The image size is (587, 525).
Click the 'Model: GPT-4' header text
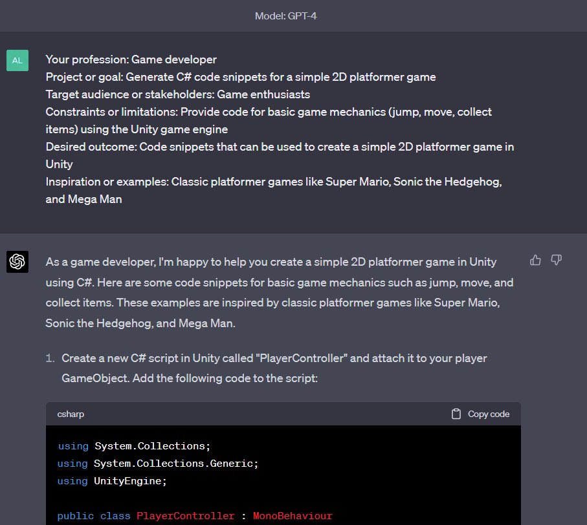(285, 16)
